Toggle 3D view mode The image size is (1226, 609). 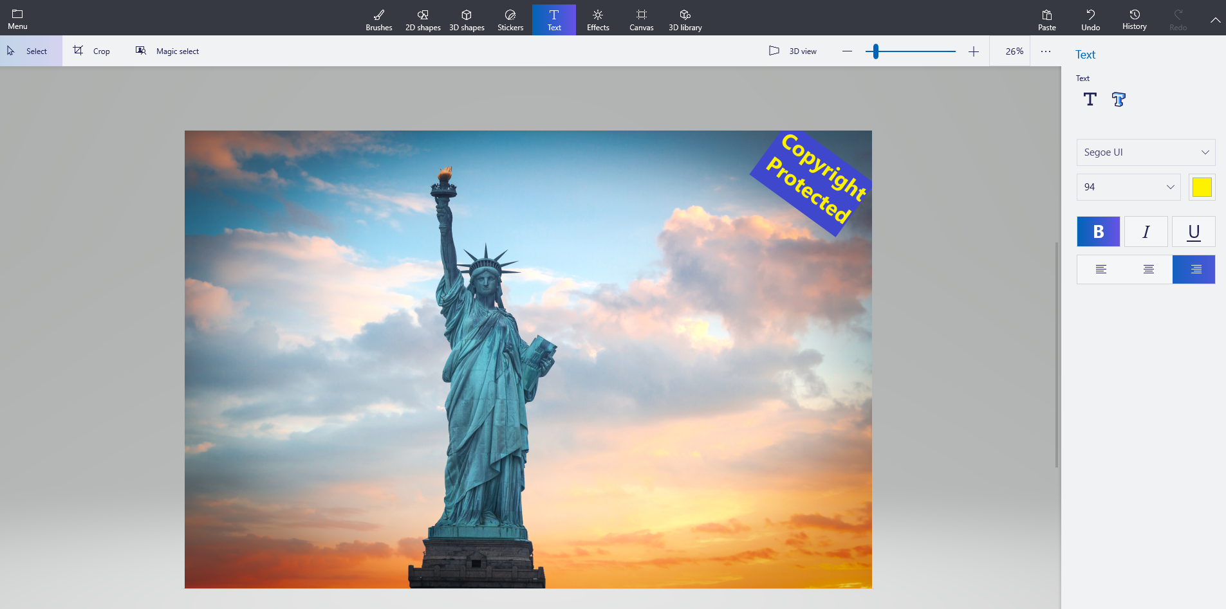[793, 51]
